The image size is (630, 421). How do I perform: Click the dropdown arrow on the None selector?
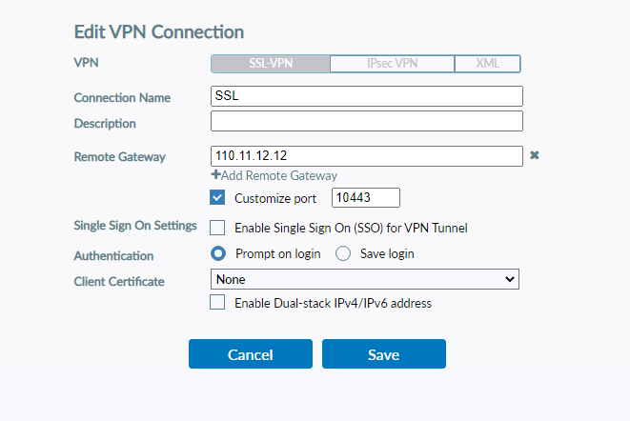pos(510,279)
